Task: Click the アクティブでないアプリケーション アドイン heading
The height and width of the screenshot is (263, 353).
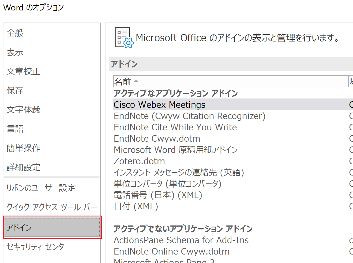Action: 183,229
